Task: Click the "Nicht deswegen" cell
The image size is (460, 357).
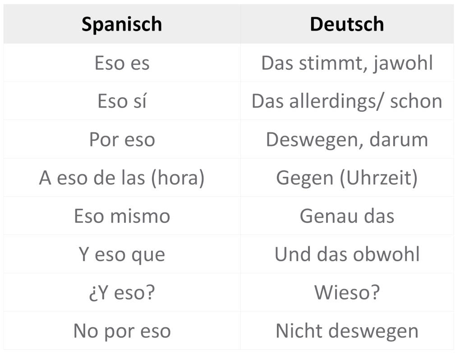Action: (347, 331)
